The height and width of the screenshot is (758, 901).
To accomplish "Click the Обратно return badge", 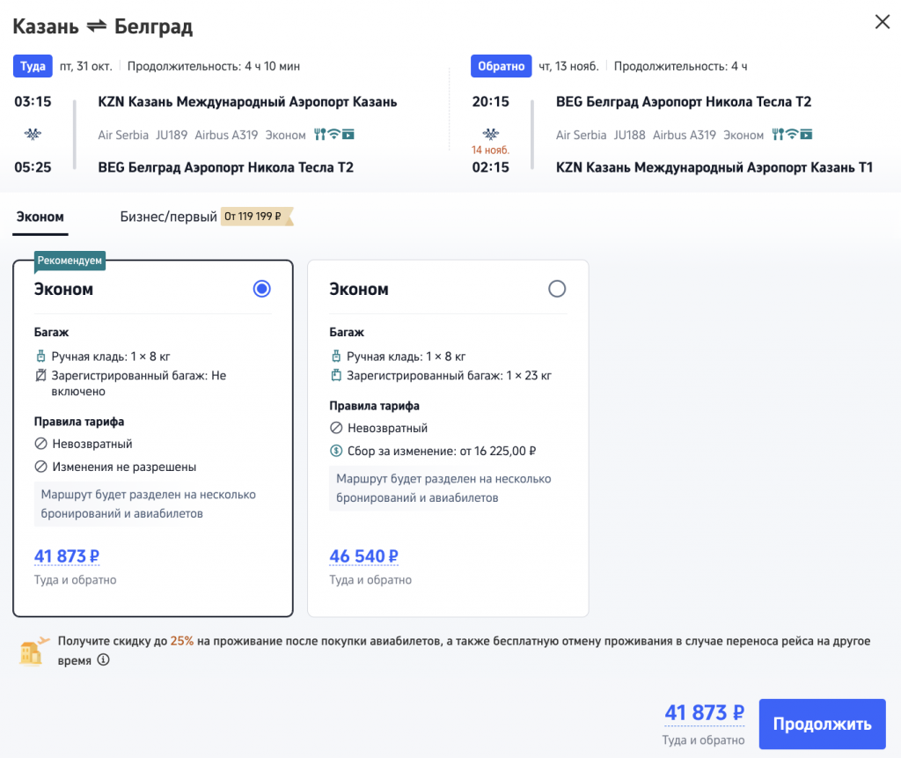I will click(x=501, y=66).
